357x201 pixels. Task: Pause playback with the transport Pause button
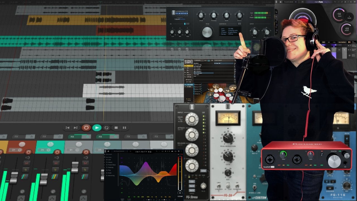(124, 128)
